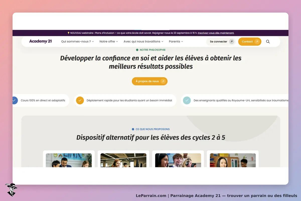This screenshot has width=301, height=201.
Task: Click 'Cours 100% en direct et adaptatifs' text
Action: click(43, 100)
